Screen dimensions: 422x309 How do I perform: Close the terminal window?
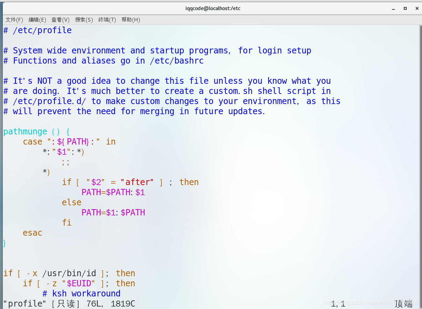[417, 8]
